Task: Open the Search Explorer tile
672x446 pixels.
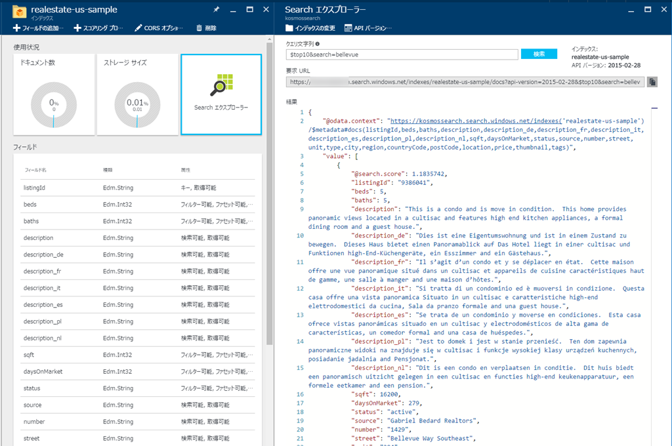Action: pyautogui.click(x=220, y=94)
